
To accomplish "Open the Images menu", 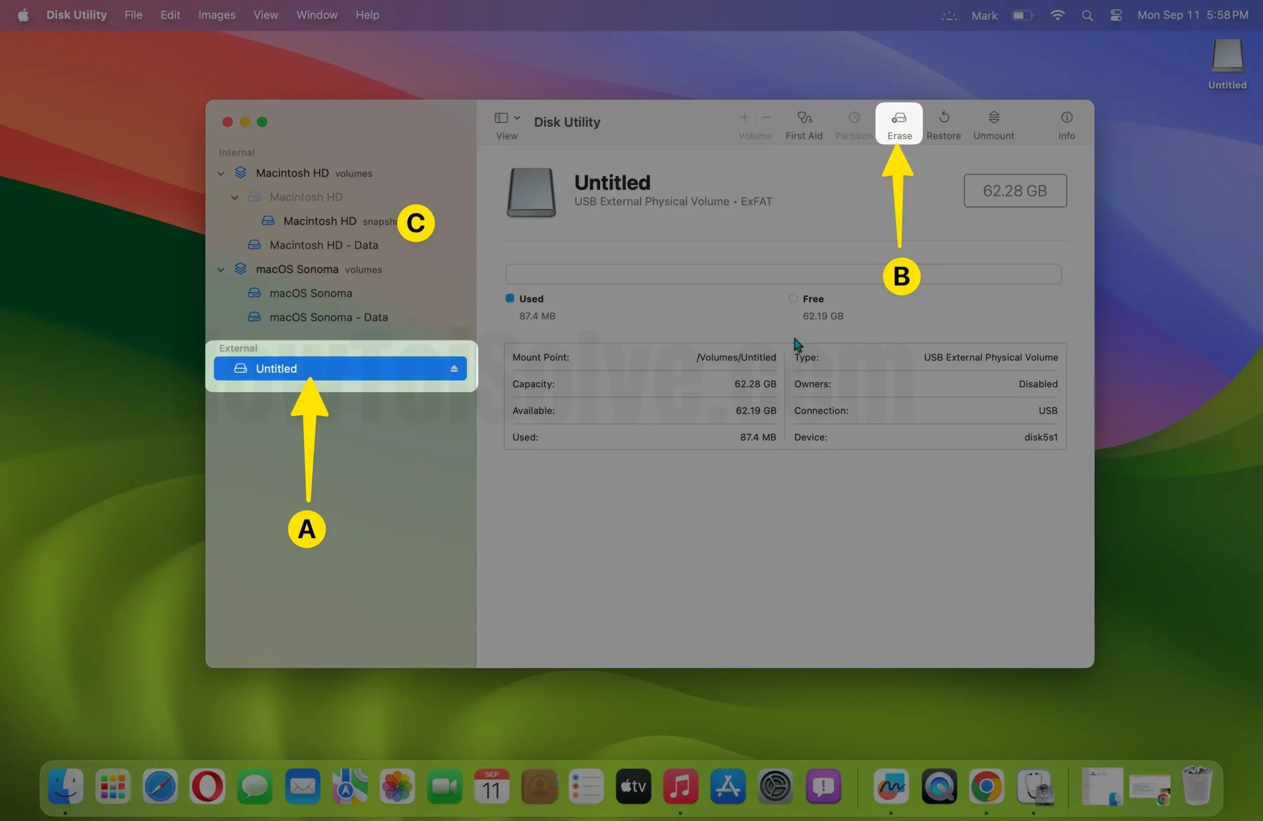I will pyautogui.click(x=216, y=15).
